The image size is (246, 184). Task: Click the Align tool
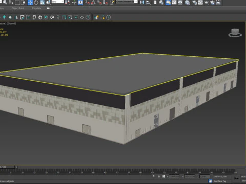pos(148,3)
